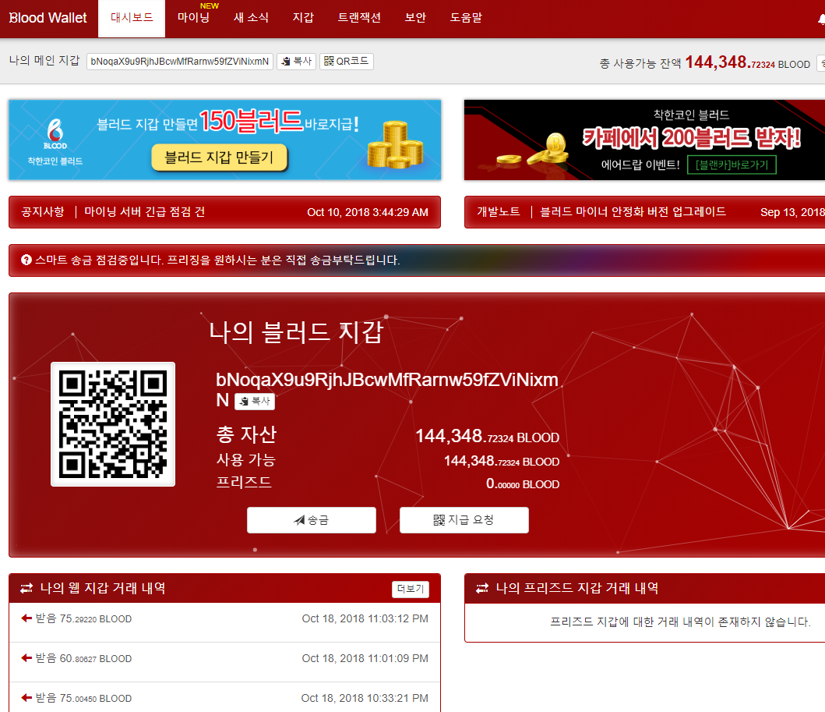This screenshot has height=712, width=825.
Task: Click the total balance 144,348.72324 BLOOD in top bar
Action: 748,62
